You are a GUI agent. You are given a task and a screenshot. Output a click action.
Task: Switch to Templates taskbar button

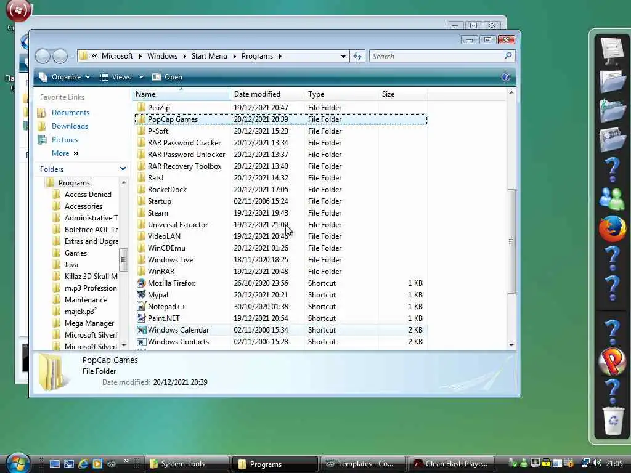363,464
